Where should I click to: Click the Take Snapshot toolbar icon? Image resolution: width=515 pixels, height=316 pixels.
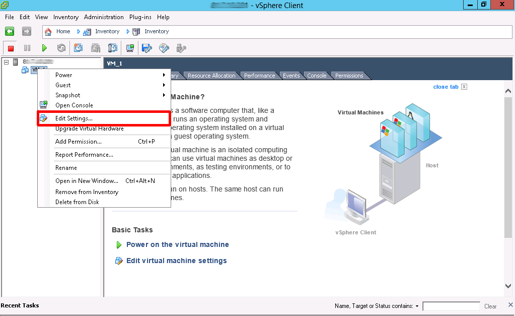78,48
